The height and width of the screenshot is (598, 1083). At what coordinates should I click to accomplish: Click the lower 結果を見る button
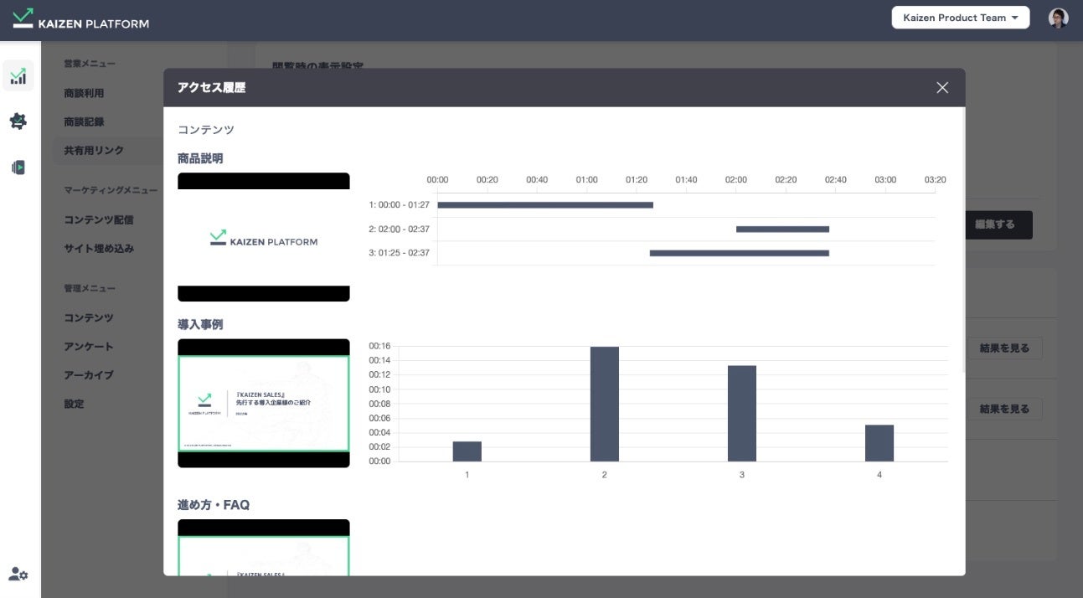1004,409
